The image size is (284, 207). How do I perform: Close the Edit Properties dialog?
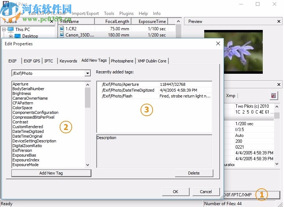(x=218, y=43)
